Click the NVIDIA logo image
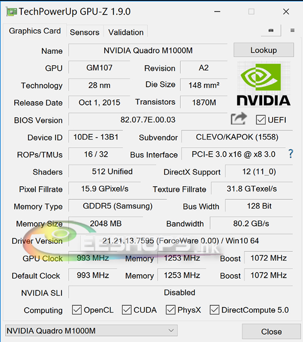The width and height of the screenshot is (303, 342). click(264, 84)
